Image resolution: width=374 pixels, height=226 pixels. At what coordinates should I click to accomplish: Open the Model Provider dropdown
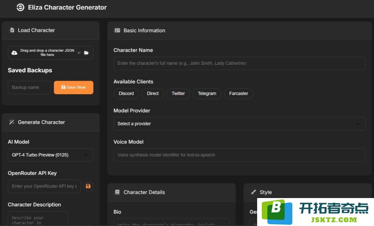coord(239,123)
